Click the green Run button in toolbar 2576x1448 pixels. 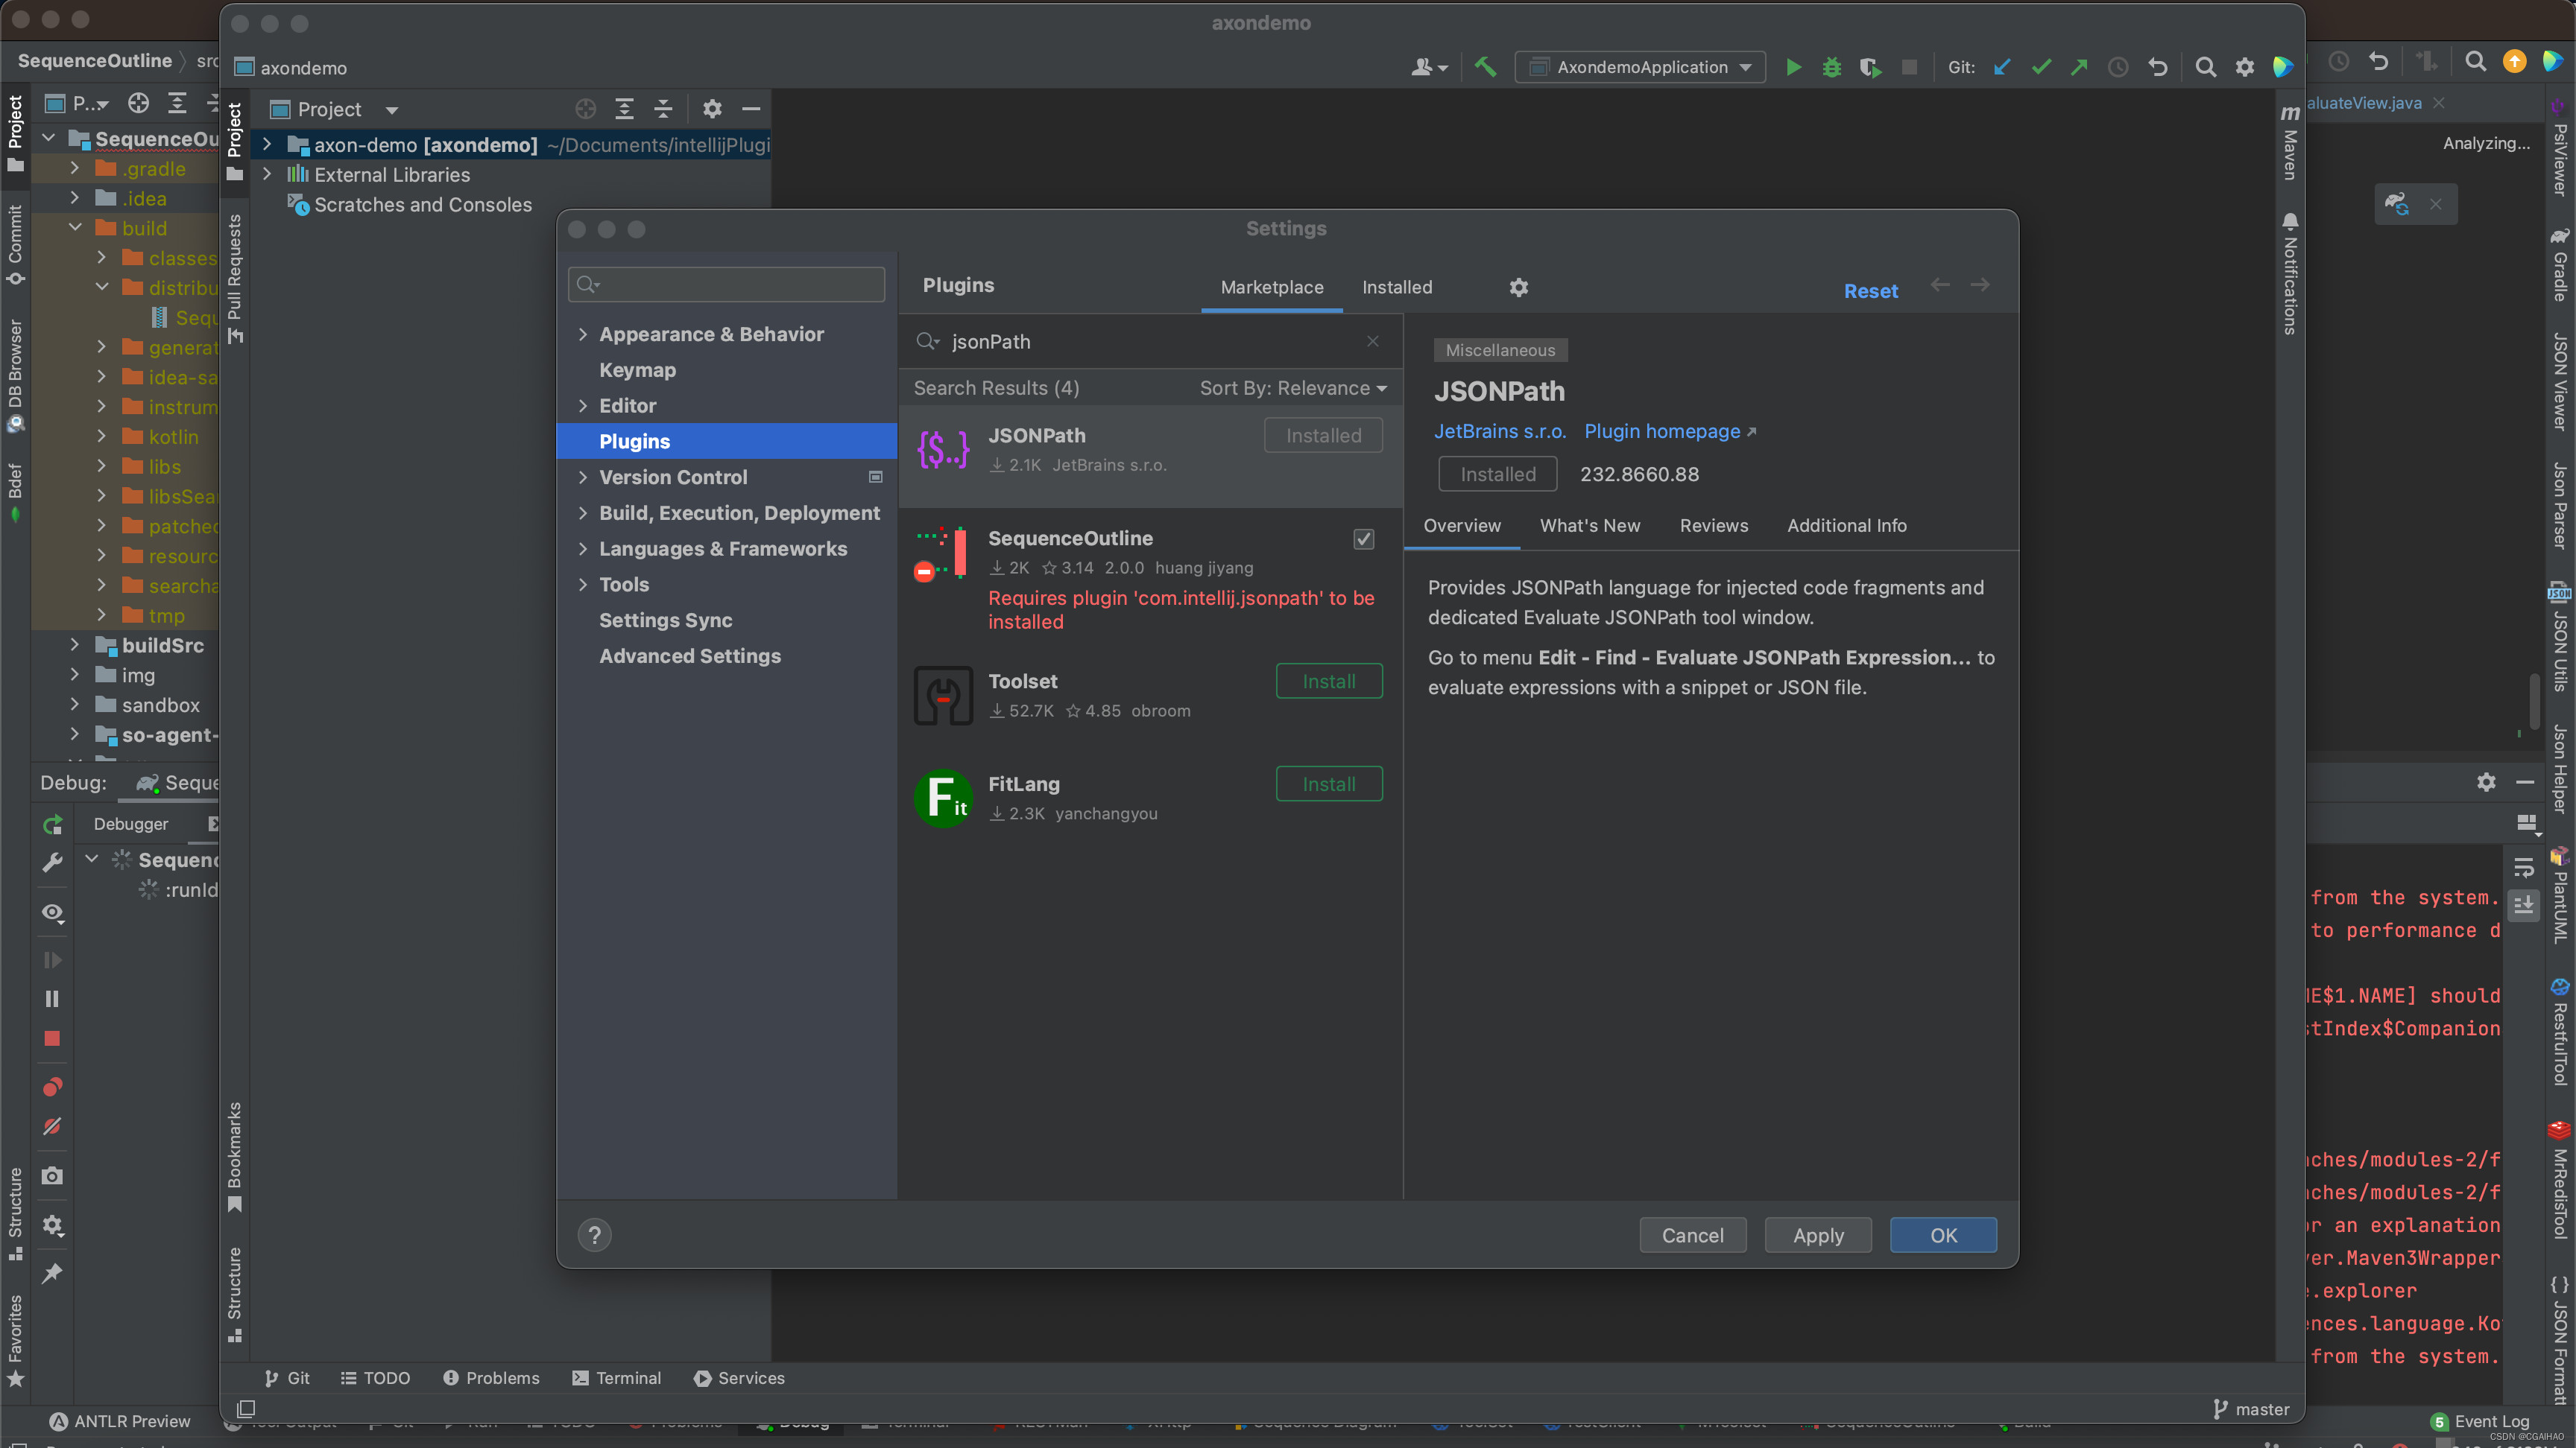(1793, 68)
